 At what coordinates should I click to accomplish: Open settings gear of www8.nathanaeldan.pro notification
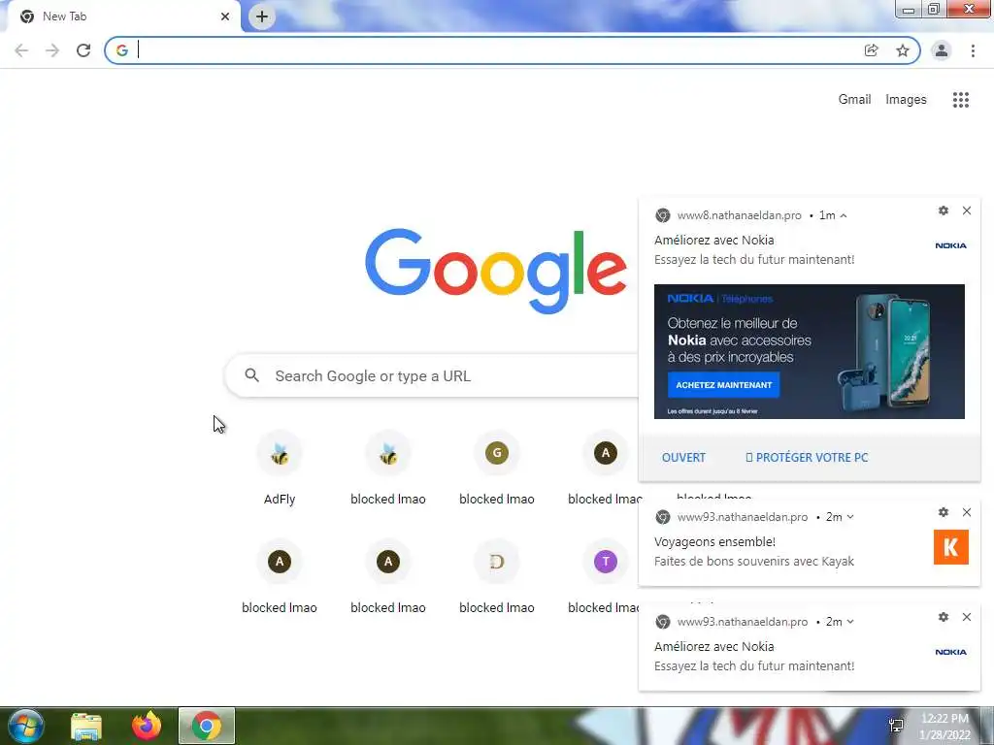pos(944,211)
